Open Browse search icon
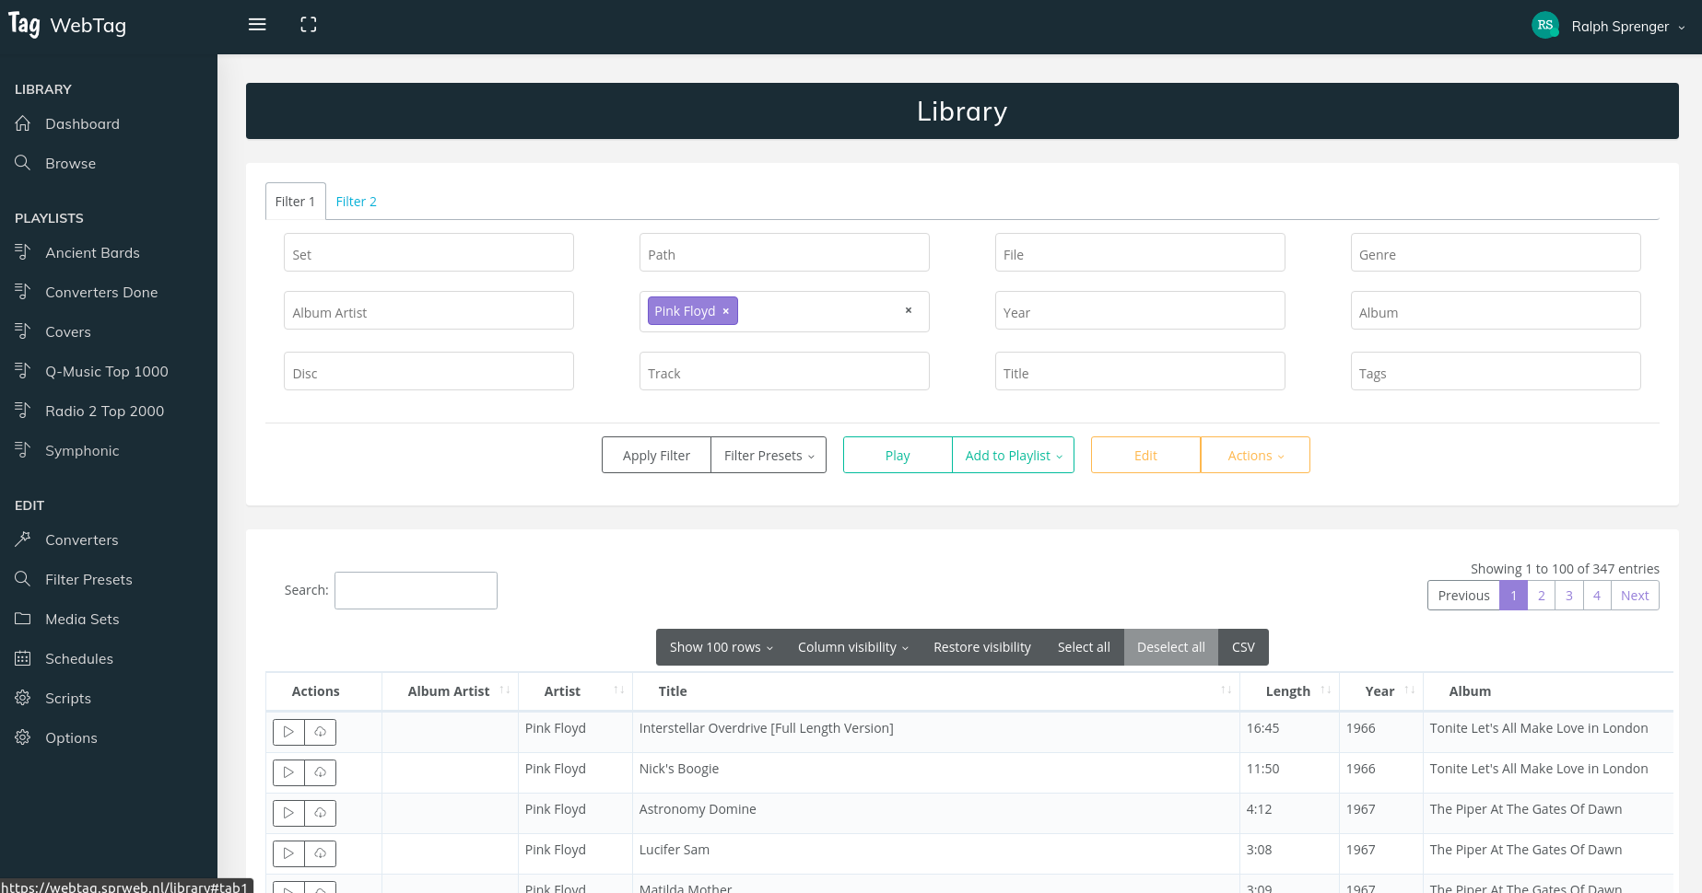 (23, 163)
